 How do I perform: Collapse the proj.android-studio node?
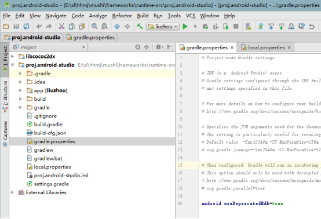pos(13,65)
